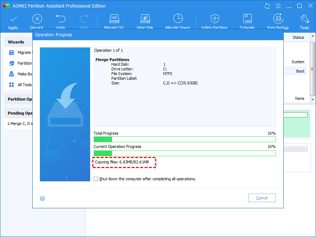Open the hamburger menu in title bar
This screenshot has height=237, width=316.
click(278, 6)
